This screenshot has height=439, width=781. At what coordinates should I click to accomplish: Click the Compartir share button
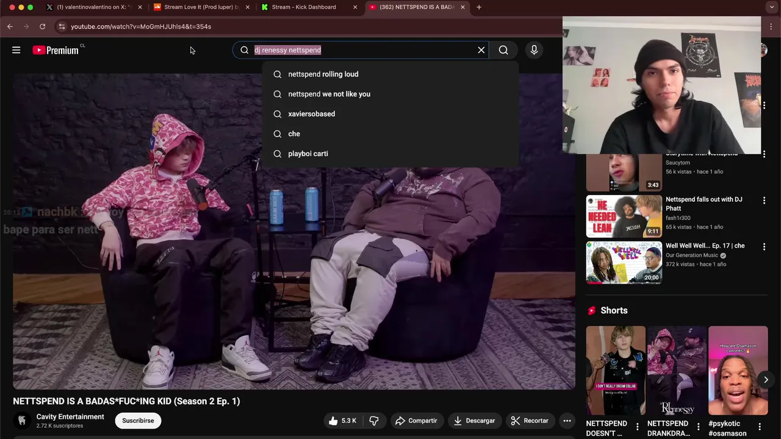[x=416, y=421]
